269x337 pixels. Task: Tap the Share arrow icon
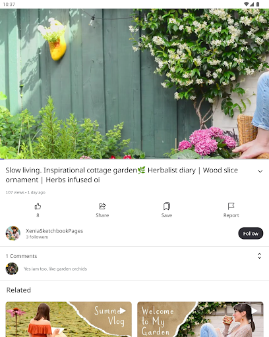(102, 206)
